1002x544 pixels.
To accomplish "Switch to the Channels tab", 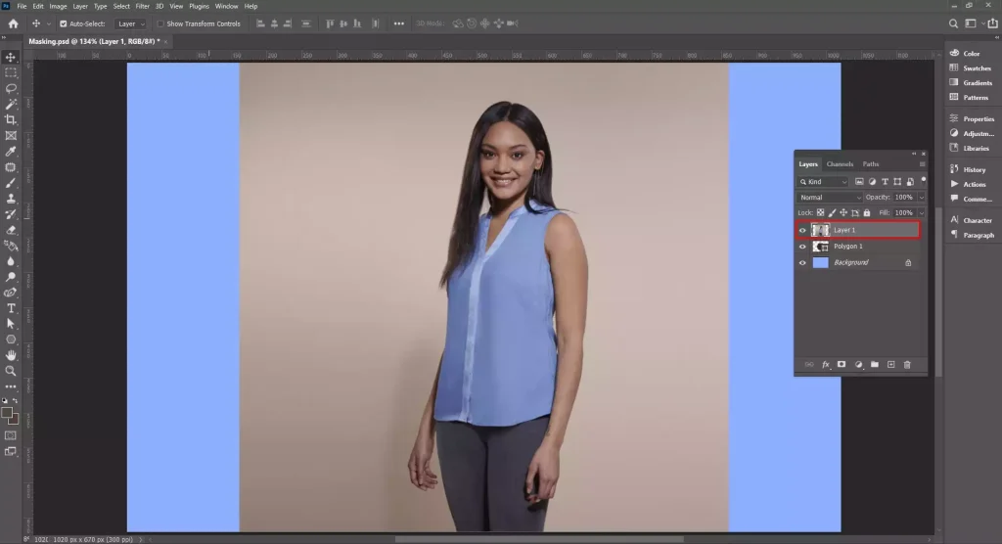I will (x=840, y=164).
